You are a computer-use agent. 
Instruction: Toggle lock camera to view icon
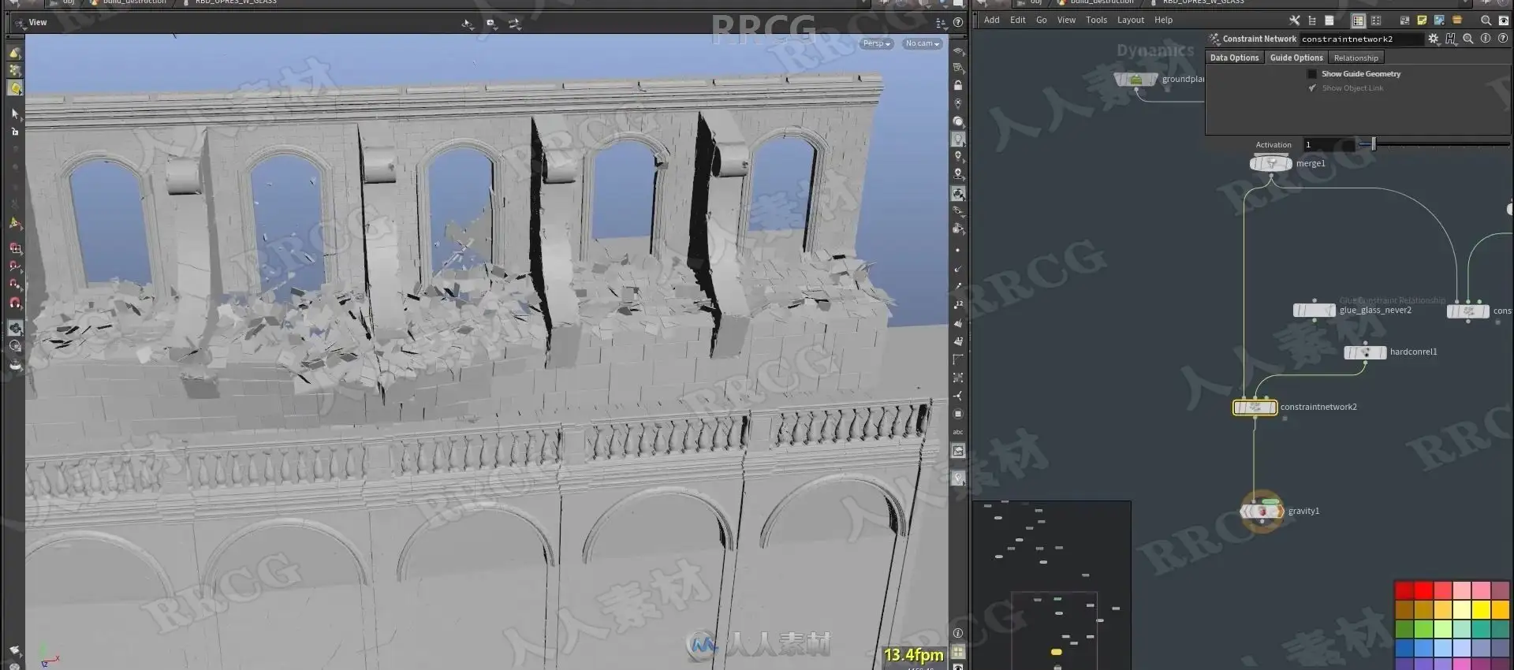click(x=958, y=85)
